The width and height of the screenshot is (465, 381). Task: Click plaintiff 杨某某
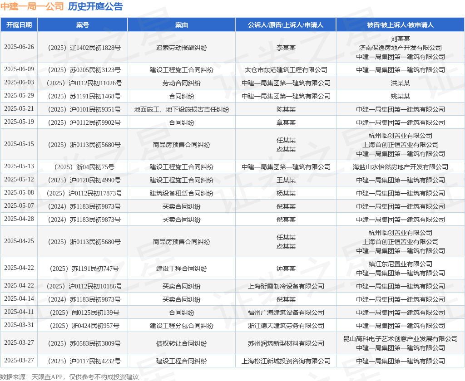pyautogui.click(x=286, y=193)
